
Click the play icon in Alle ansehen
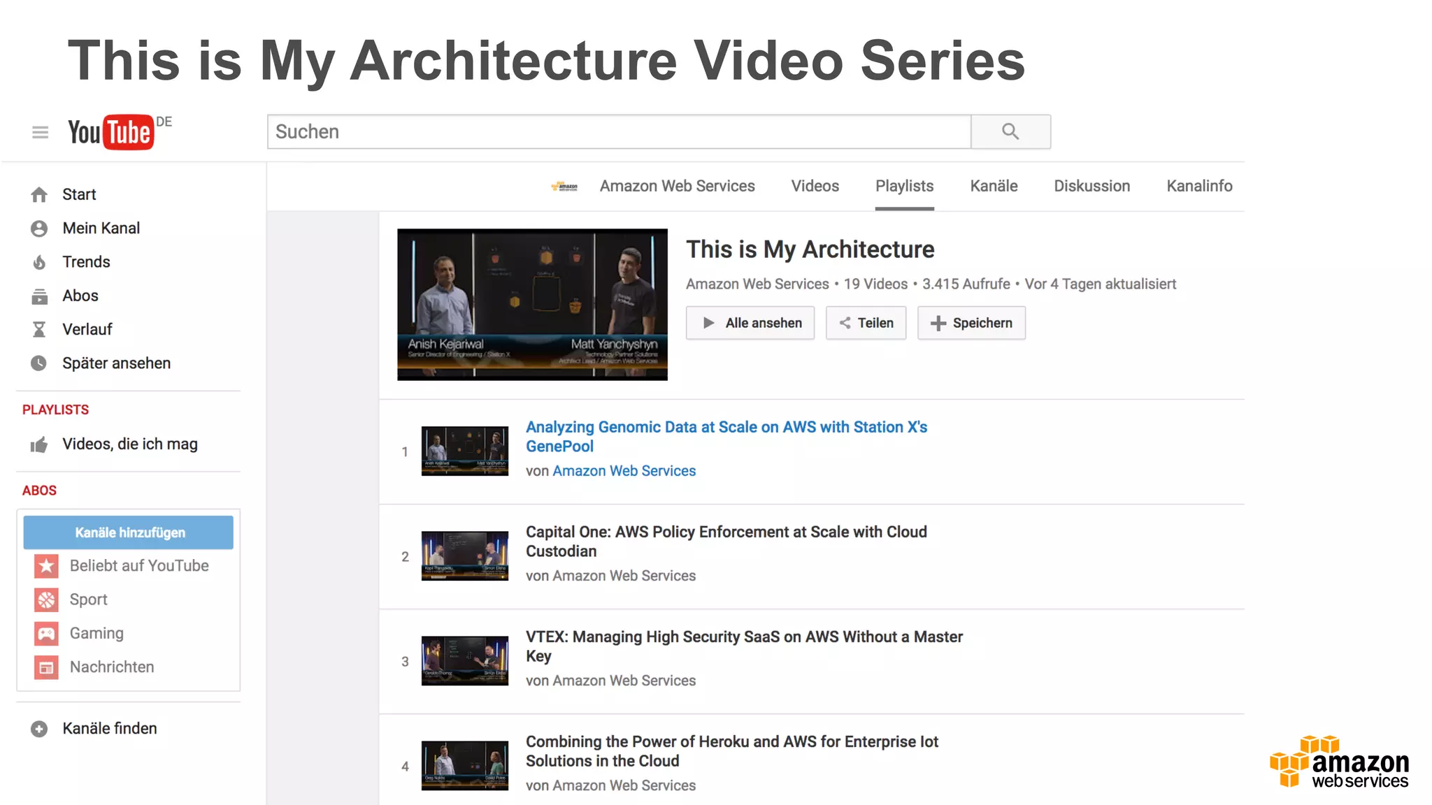click(x=708, y=323)
